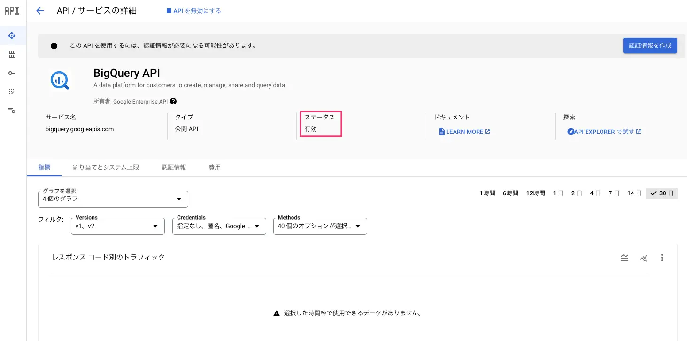Click the 公開 API type value
The image size is (687, 341).
[186, 129]
